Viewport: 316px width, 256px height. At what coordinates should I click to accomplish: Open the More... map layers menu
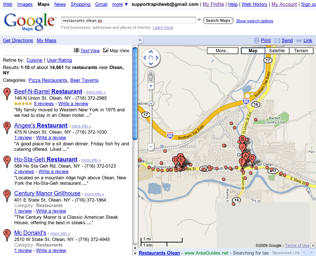tap(222, 51)
